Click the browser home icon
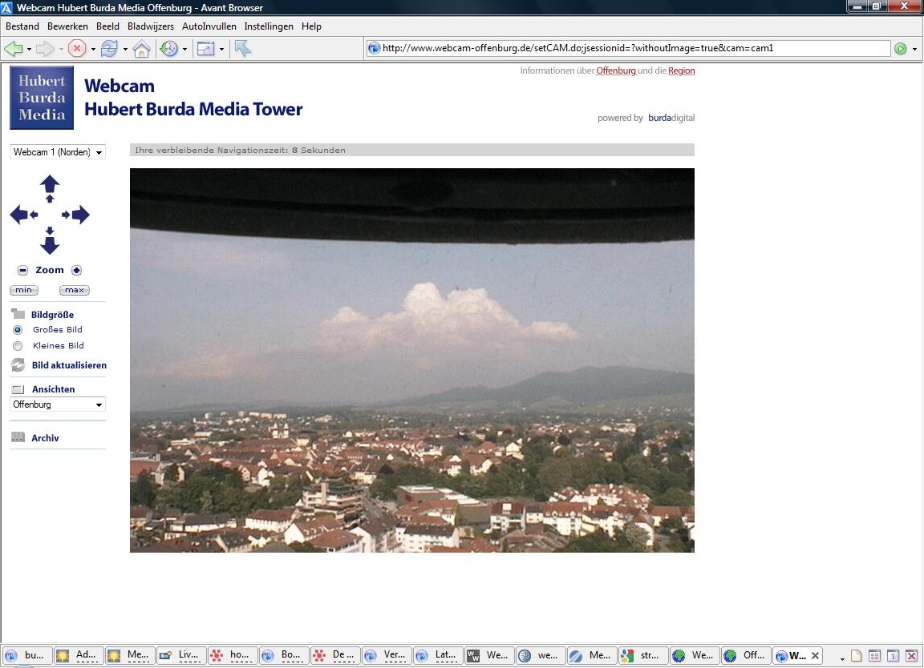The height and width of the screenshot is (668, 924). [141, 49]
